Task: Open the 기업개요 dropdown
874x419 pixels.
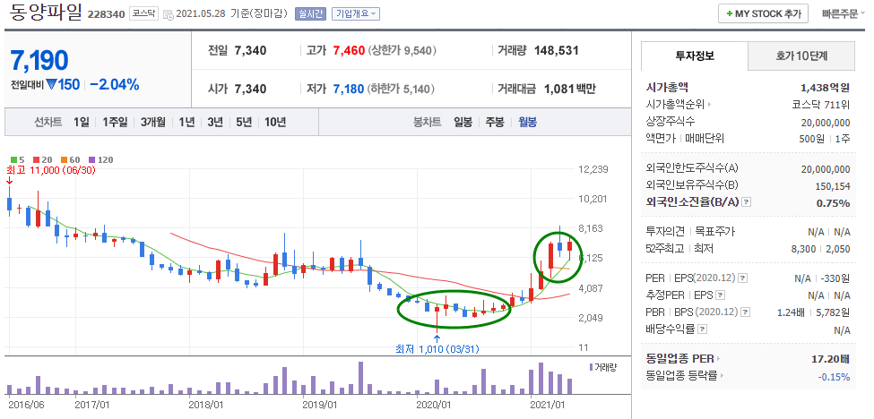Action: tap(356, 14)
